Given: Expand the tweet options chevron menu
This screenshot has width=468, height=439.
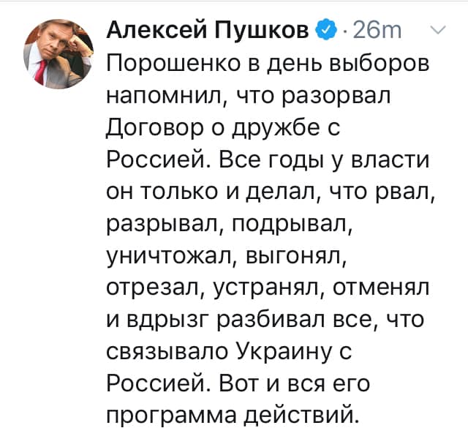Looking at the screenshot, I should coord(437,30).
